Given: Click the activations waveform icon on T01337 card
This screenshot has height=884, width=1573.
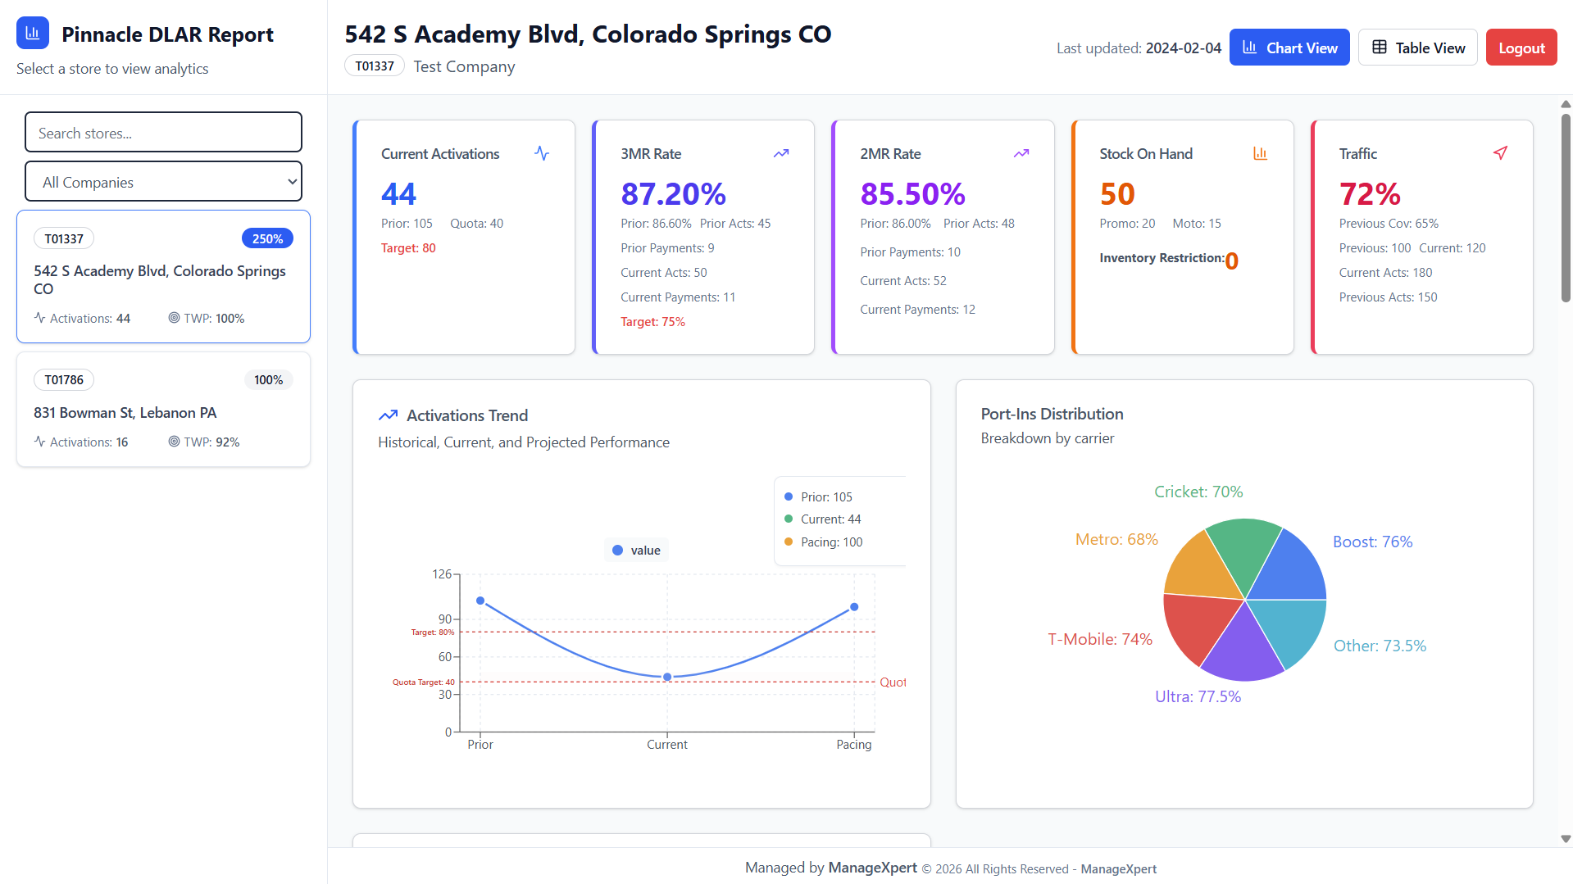Looking at the screenshot, I should click(x=39, y=318).
